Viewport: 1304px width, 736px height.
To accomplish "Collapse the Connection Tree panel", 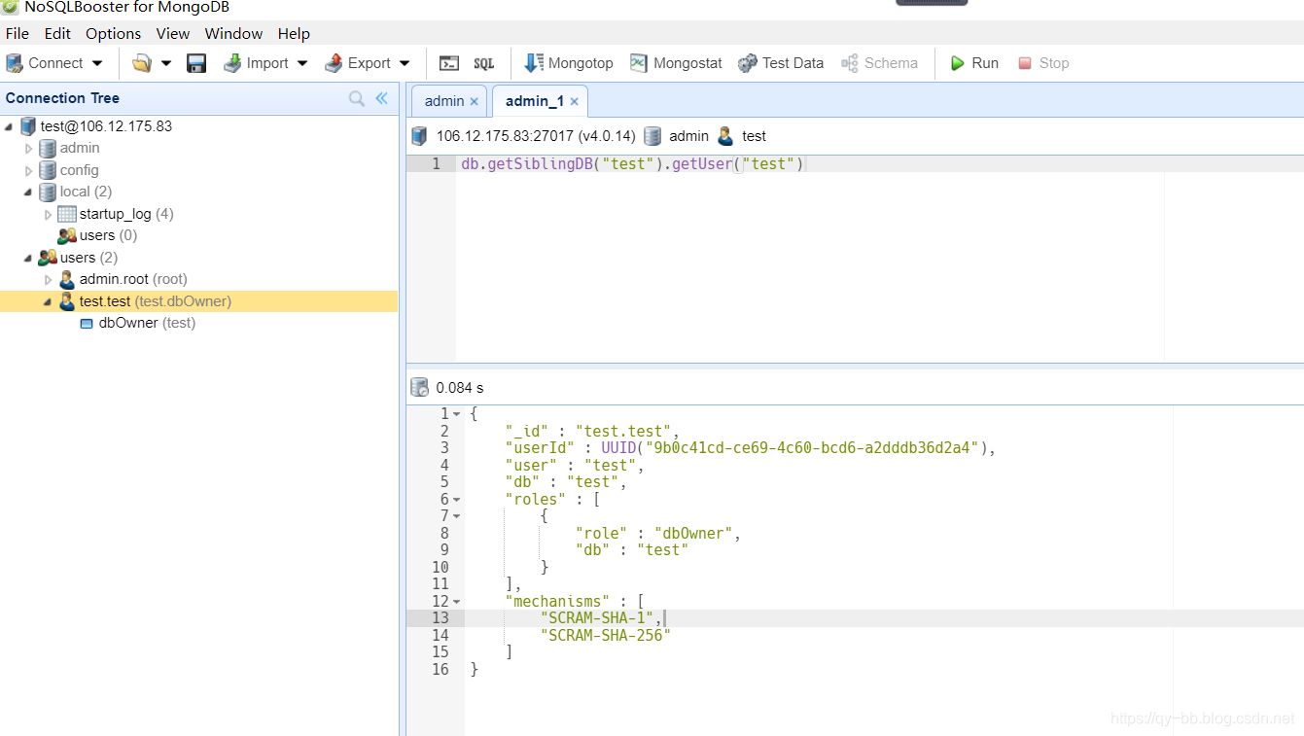I will (381, 98).
